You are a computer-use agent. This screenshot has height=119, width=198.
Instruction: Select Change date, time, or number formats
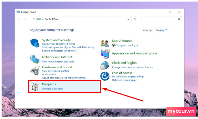pos(133,67)
